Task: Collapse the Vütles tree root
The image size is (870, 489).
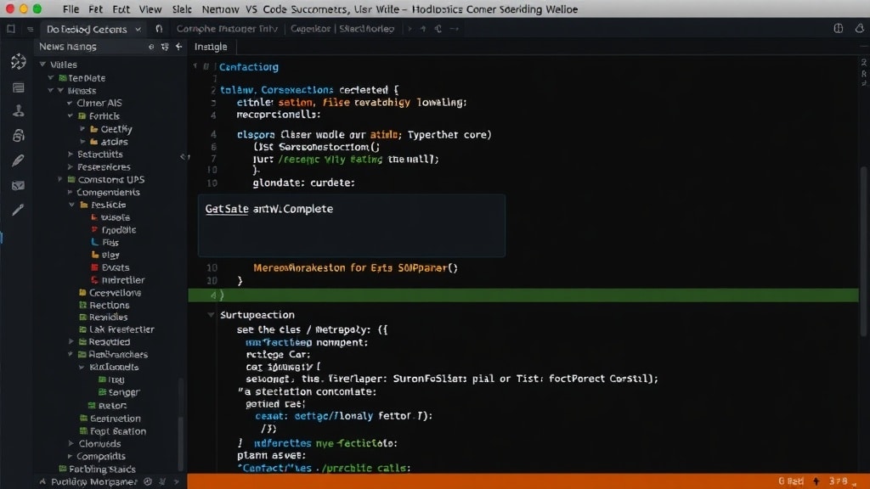Action: tap(42, 65)
